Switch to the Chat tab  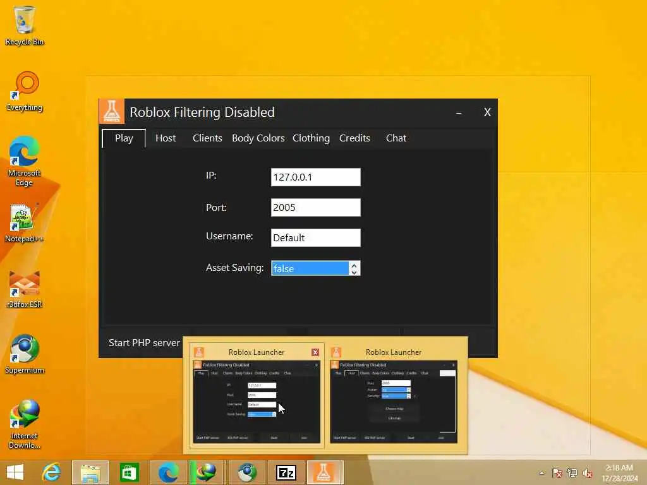pyautogui.click(x=396, y=138)
